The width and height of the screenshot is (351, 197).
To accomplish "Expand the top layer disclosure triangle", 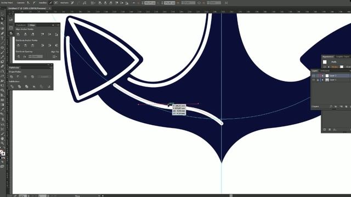I will 322,76.
